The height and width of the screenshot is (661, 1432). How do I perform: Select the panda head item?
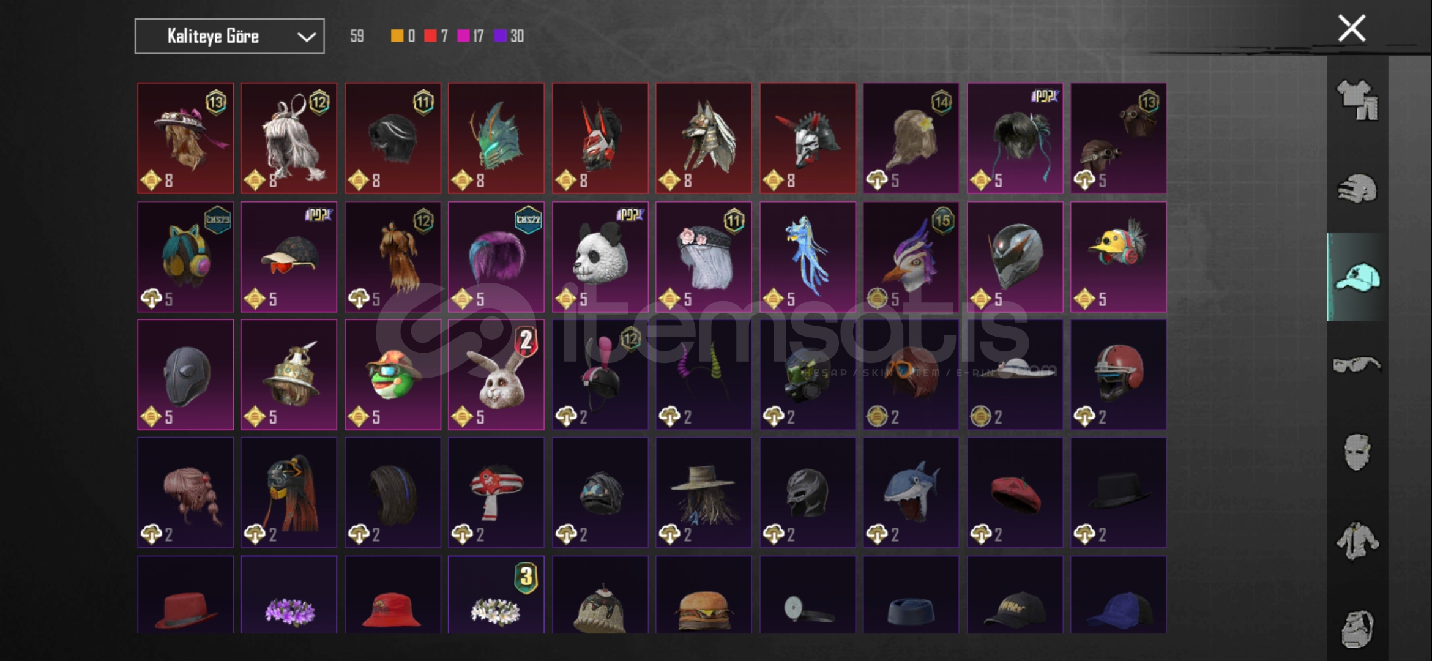pos(600,256)
